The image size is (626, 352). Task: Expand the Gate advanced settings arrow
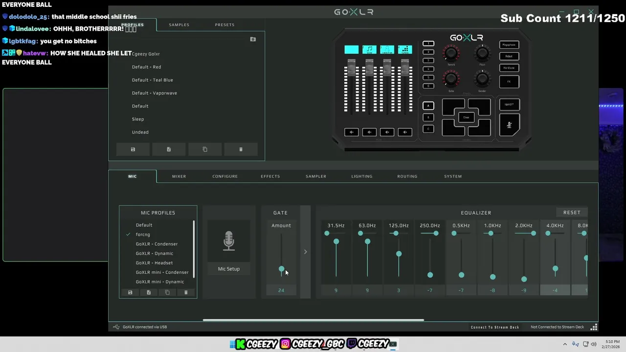(305, 252)
